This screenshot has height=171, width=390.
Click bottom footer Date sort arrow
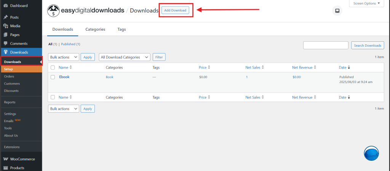pos(349,98)
